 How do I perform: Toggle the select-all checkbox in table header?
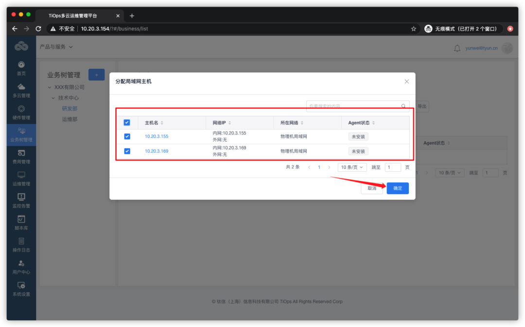tap(127, 122)
